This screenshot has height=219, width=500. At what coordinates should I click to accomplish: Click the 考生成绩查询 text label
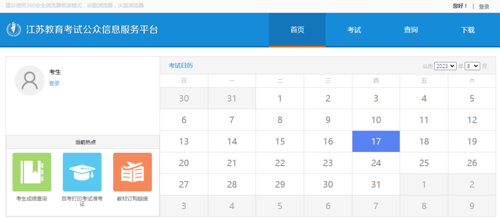pos(32,199)
